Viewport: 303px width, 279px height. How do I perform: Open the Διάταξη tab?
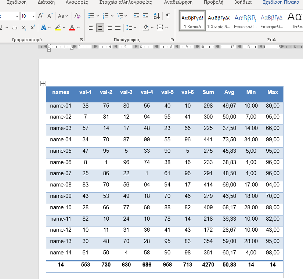click(46, 2)
